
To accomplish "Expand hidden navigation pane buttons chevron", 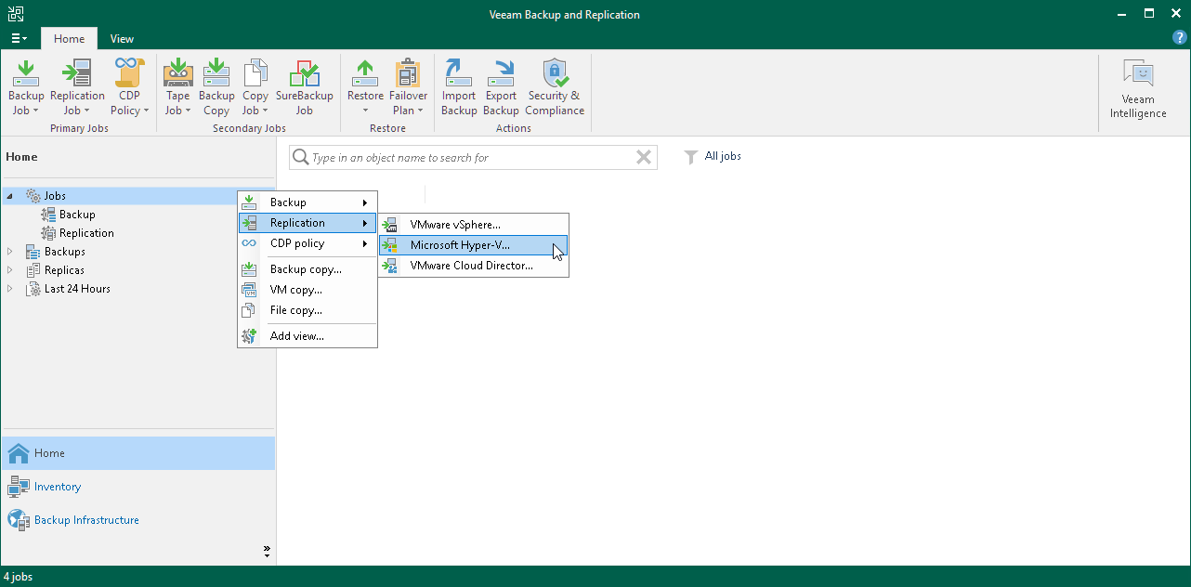I will [x=267, y=551].
